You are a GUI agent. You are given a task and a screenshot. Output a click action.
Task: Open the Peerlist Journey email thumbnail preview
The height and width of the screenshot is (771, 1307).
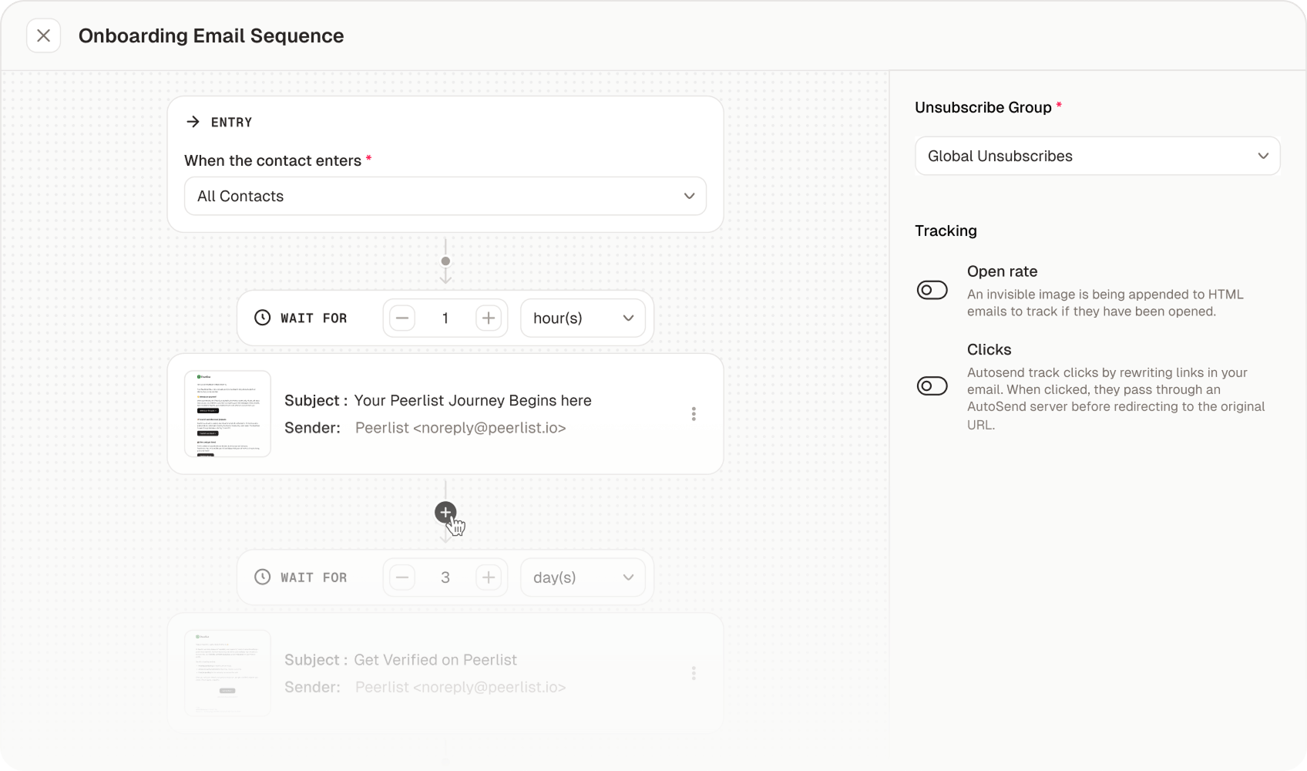[x=227, y=414]
